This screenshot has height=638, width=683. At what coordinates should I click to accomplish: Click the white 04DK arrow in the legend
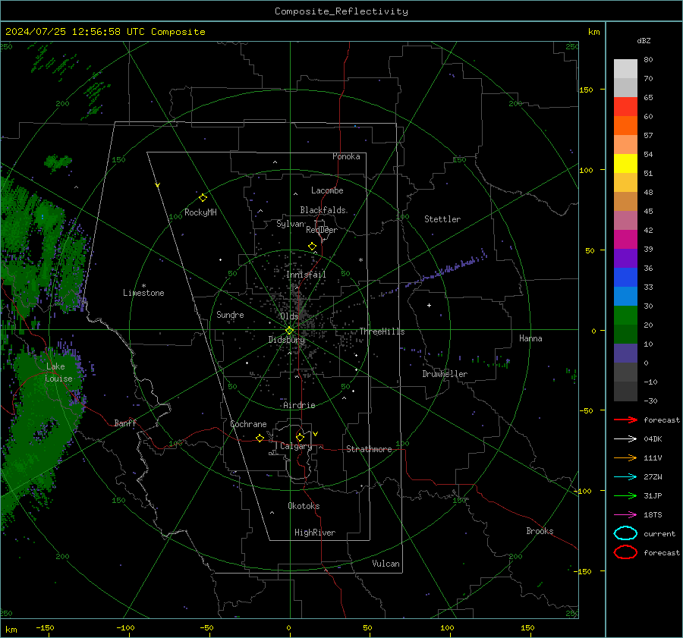(625, 438)
